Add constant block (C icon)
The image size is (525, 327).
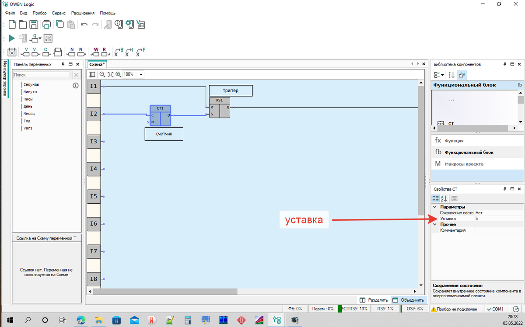pos(46,52)
